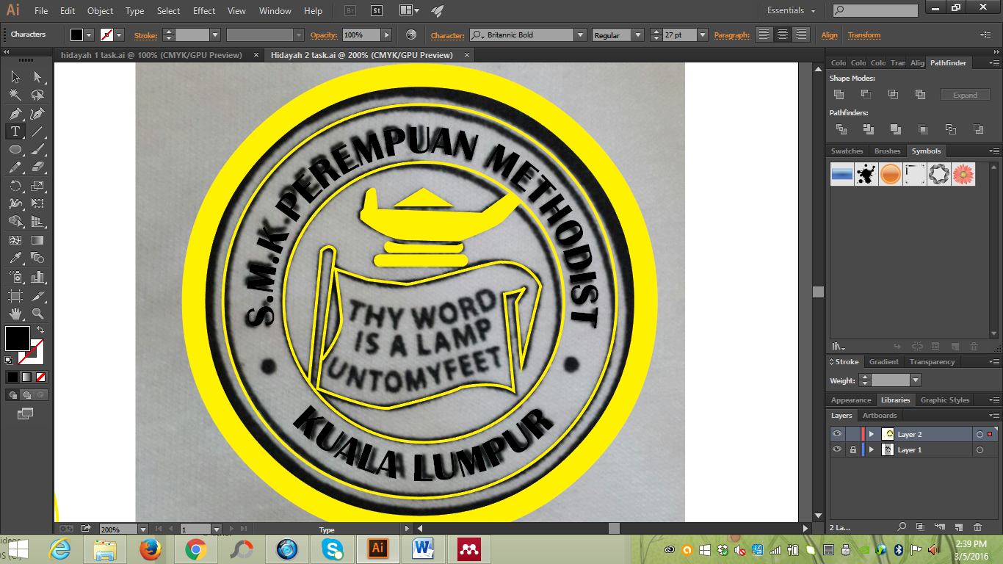Apply Minus Front shape mode
The width and height of the screenshot is (1003, 564).
click(x=866, y=95)
